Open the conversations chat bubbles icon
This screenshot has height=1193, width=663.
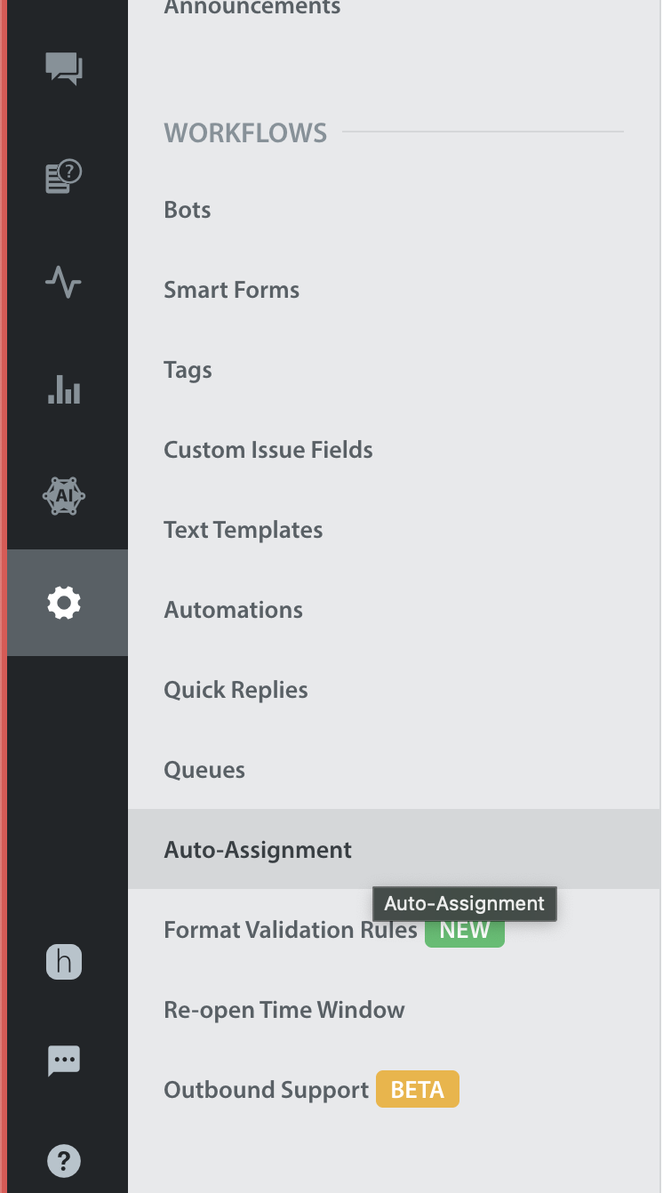point(64,68)
